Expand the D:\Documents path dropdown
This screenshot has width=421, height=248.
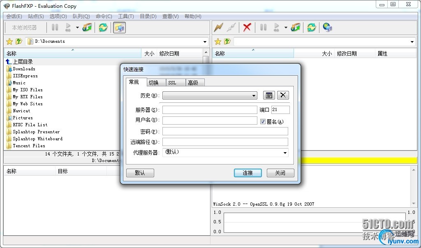205,42
